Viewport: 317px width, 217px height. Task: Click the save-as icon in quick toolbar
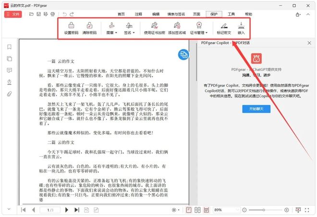[x=46, y=14]
